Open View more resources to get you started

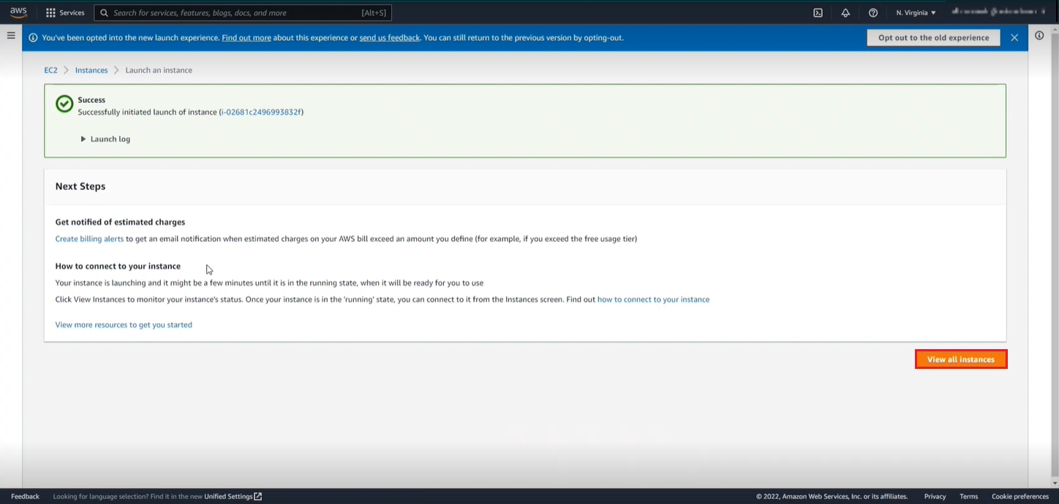[124, 324]
